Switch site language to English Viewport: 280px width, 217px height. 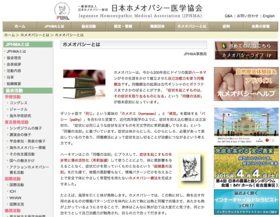point(269,16)
